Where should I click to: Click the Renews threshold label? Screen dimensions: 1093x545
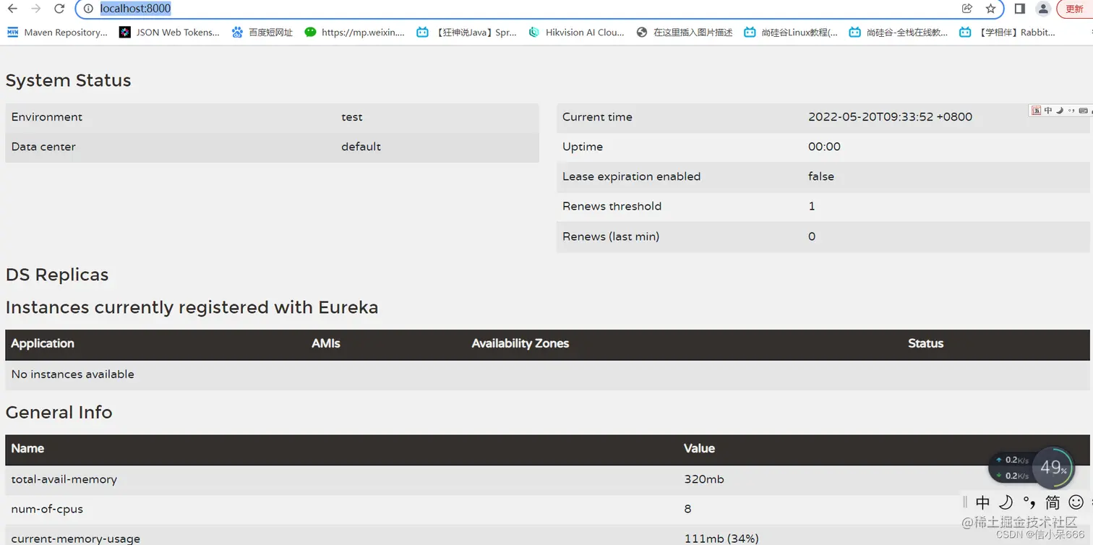point(612,206)
